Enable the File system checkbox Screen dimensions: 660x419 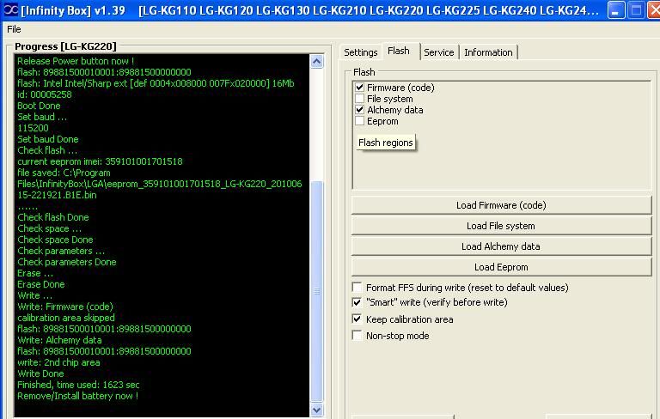[359, 99]
